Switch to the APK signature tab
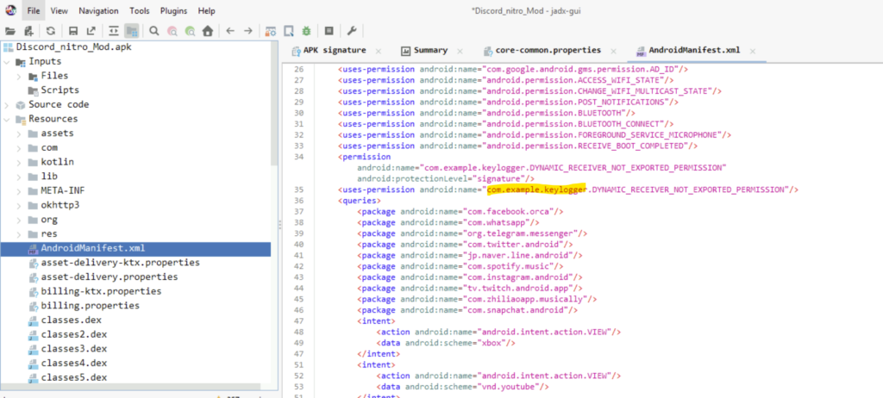The image size is (883, 398). [332, 50]
